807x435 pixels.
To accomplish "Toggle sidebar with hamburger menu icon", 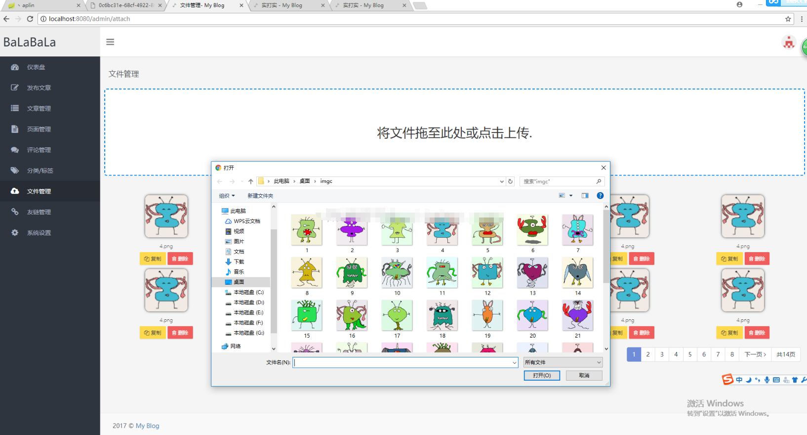I will (x=110, y=42).
